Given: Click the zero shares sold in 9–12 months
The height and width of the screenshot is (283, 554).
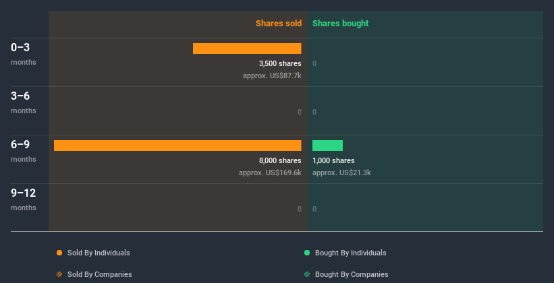Looking at the screenshot, I should click(300, 209).
